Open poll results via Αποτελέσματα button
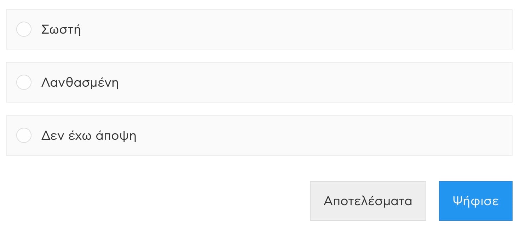The height and width of the screenshot is (231, 520). point(368,201)
